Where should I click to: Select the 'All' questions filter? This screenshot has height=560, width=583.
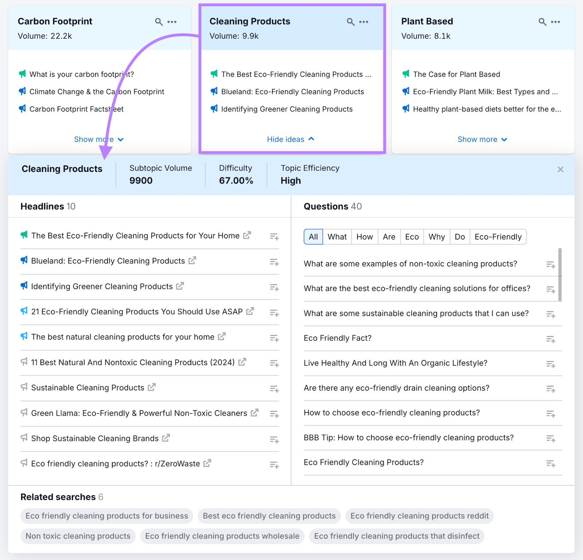[313, 236]
